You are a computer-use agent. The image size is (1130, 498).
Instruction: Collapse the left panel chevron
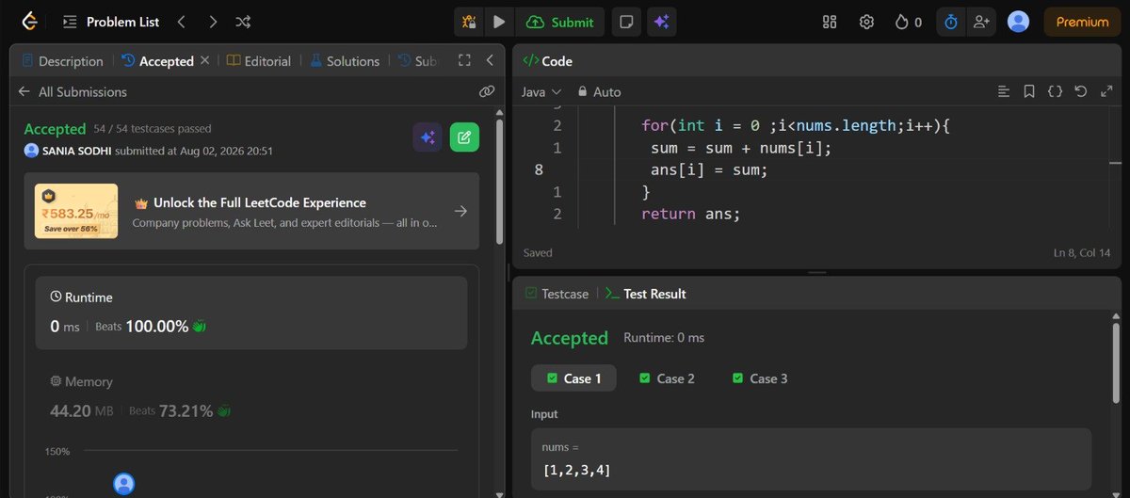(490, 60)
